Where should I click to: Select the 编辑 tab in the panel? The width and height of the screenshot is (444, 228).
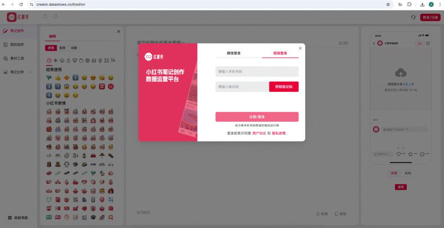(52, 36)
